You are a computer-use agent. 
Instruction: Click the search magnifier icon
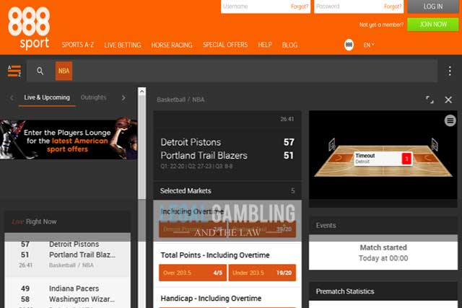point(40,71)
